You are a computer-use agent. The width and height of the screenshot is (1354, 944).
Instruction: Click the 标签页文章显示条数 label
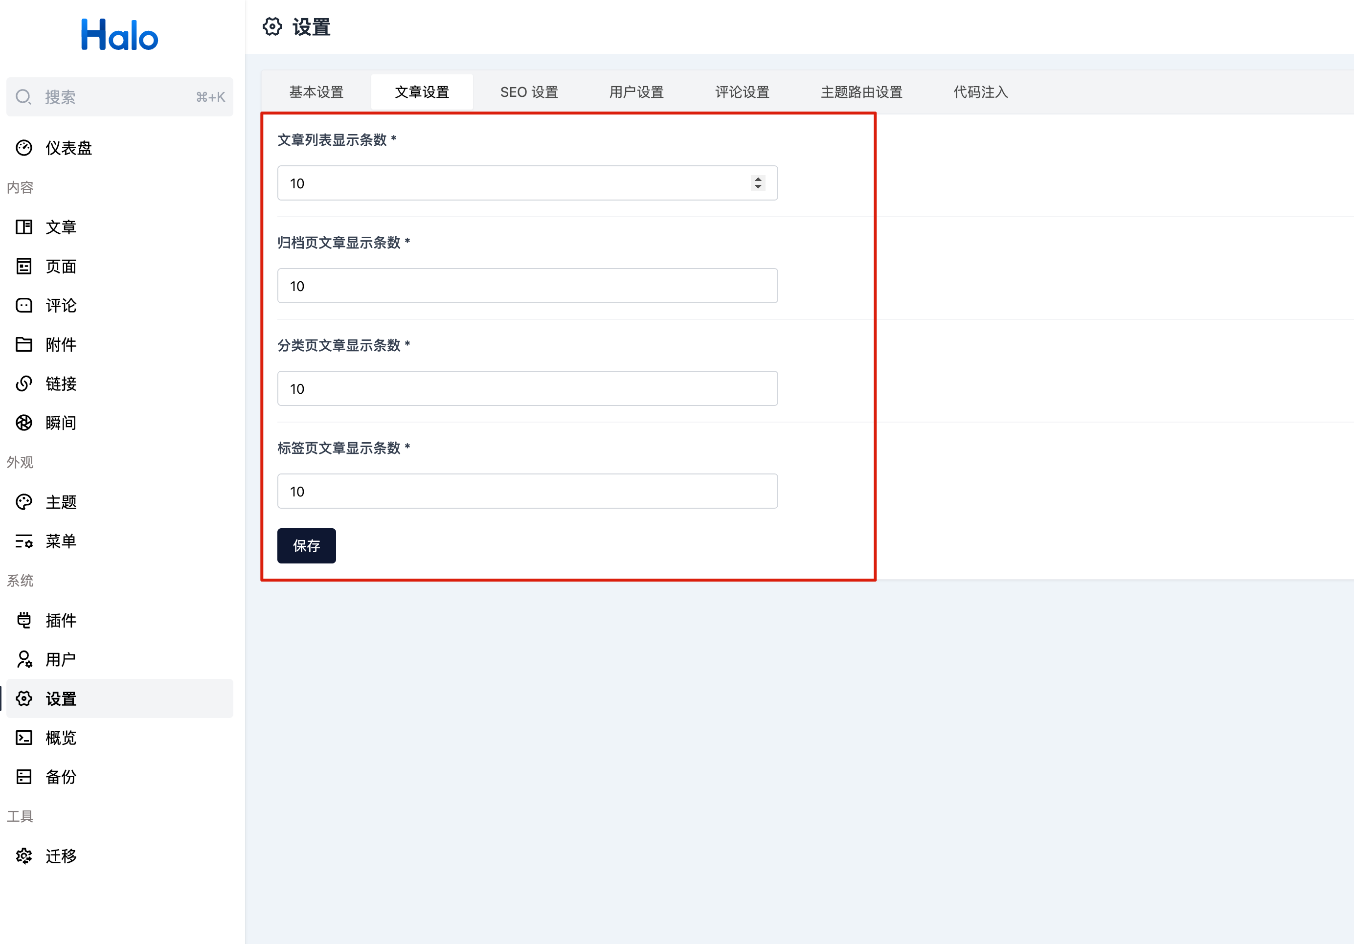pyautogui.click(x=344, y=448)
